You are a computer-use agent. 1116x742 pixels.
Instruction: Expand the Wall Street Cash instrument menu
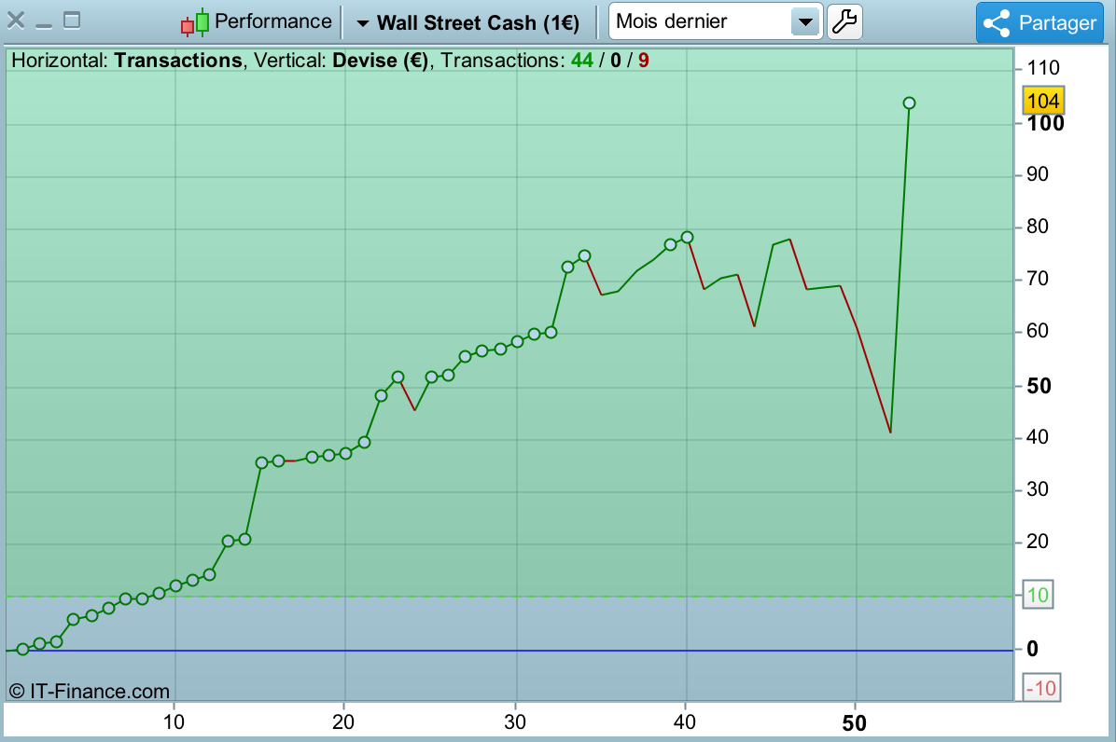coord(467,22)
